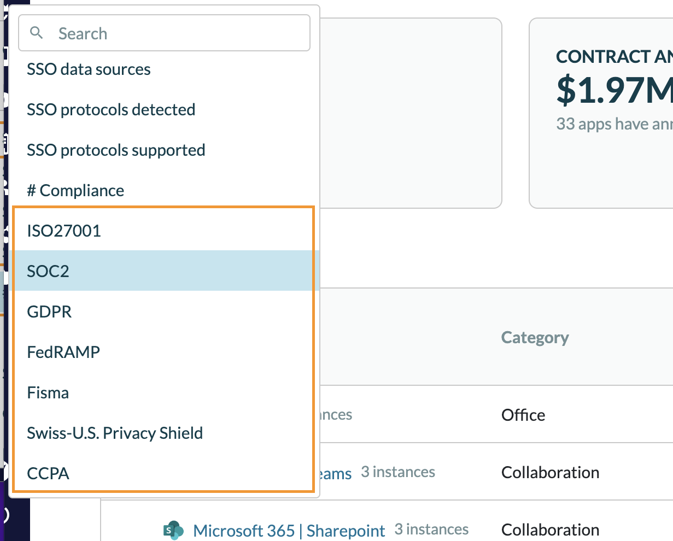
Task: Select the highlighted SOC2 option
Action: point(48,271)
